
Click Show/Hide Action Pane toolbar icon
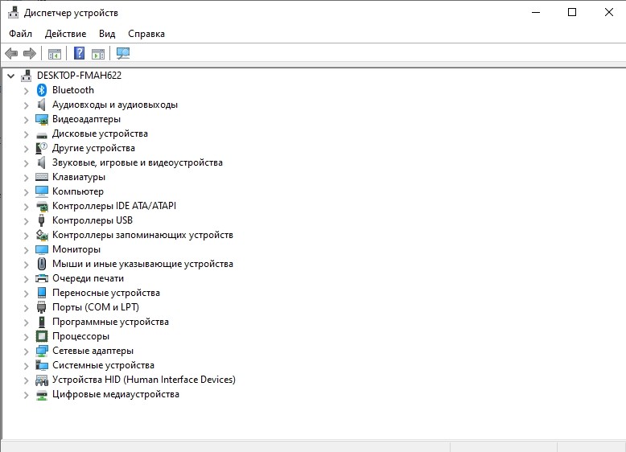[x=98, y=53]
